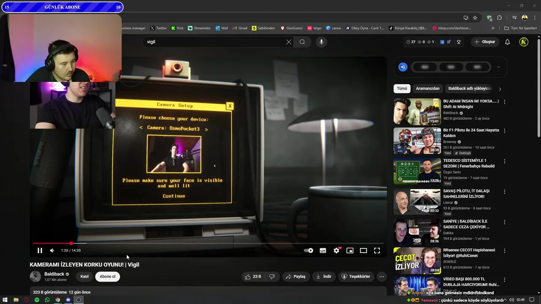Select the Baldiback adlı yükleyici chip
This screenshot has width=541, height=304.
(470, 89)
